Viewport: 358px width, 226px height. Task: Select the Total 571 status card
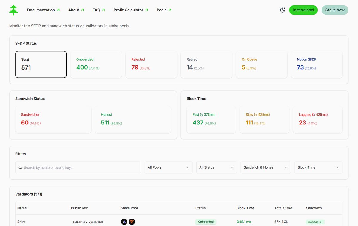pyautogui.click(x=41, y=64)
